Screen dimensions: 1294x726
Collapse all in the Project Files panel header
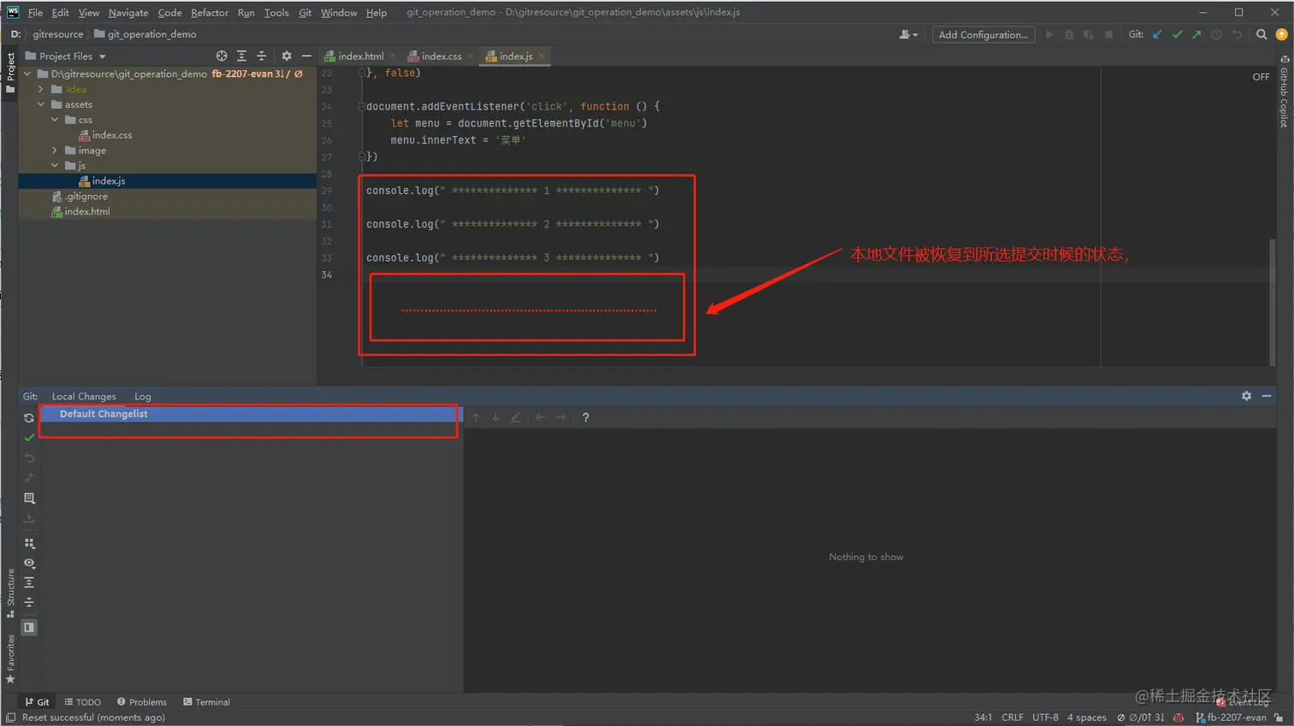point(262,56)
